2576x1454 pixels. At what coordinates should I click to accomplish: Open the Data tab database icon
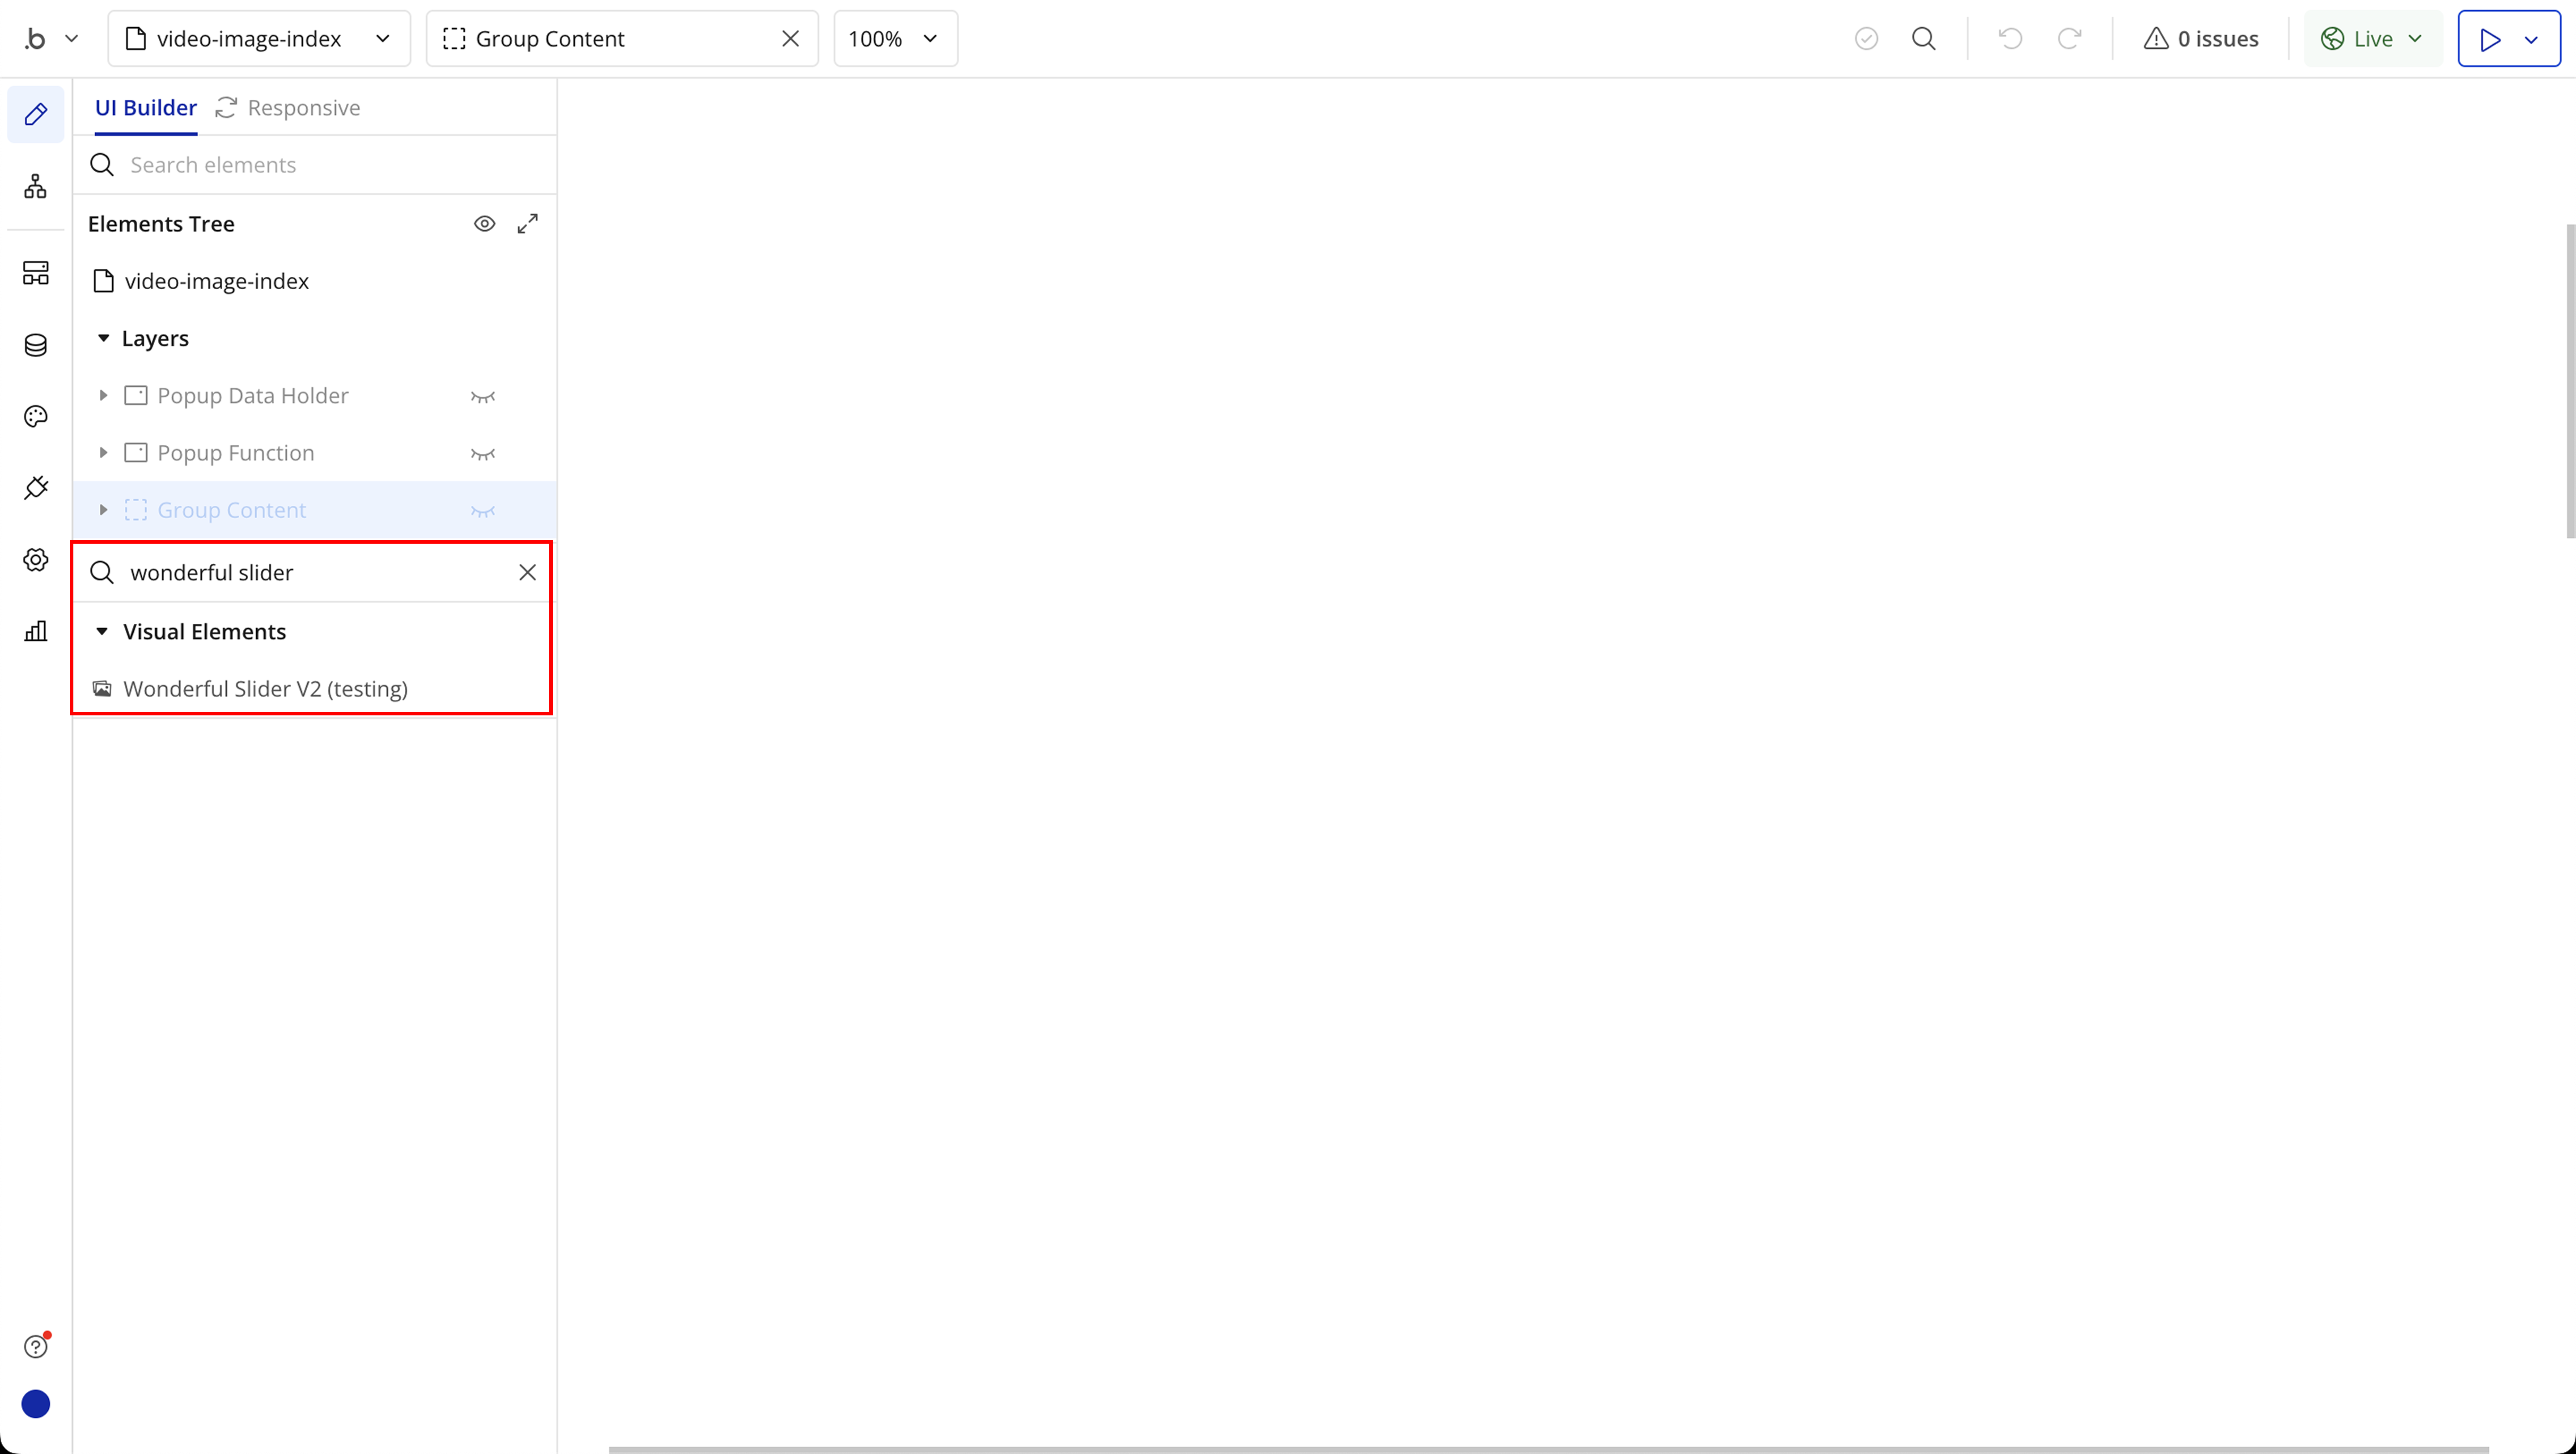pyautogui.click(x=36, y=345)
